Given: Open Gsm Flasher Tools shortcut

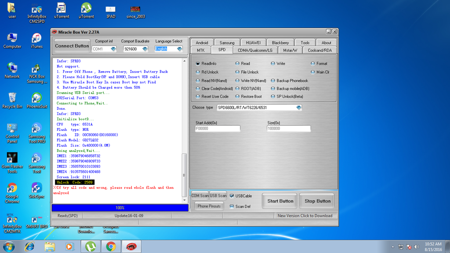Looking at the screenshot, I should pos(12,163).
